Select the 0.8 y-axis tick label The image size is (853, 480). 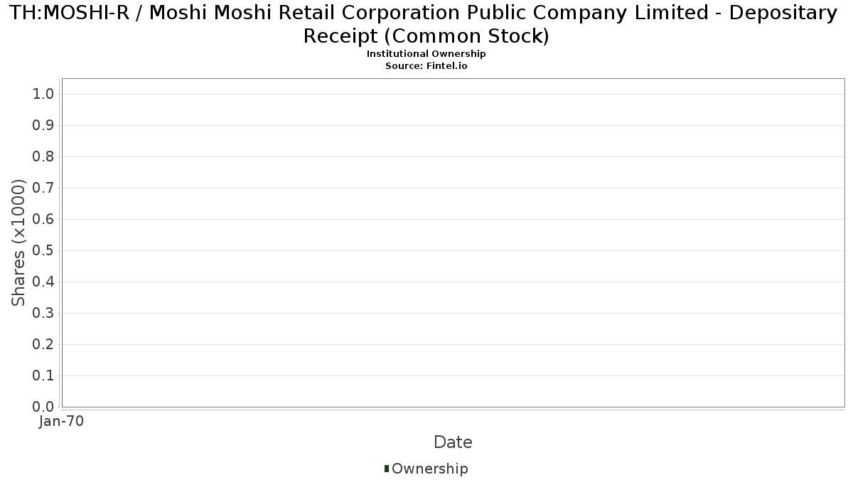point(44,157)
